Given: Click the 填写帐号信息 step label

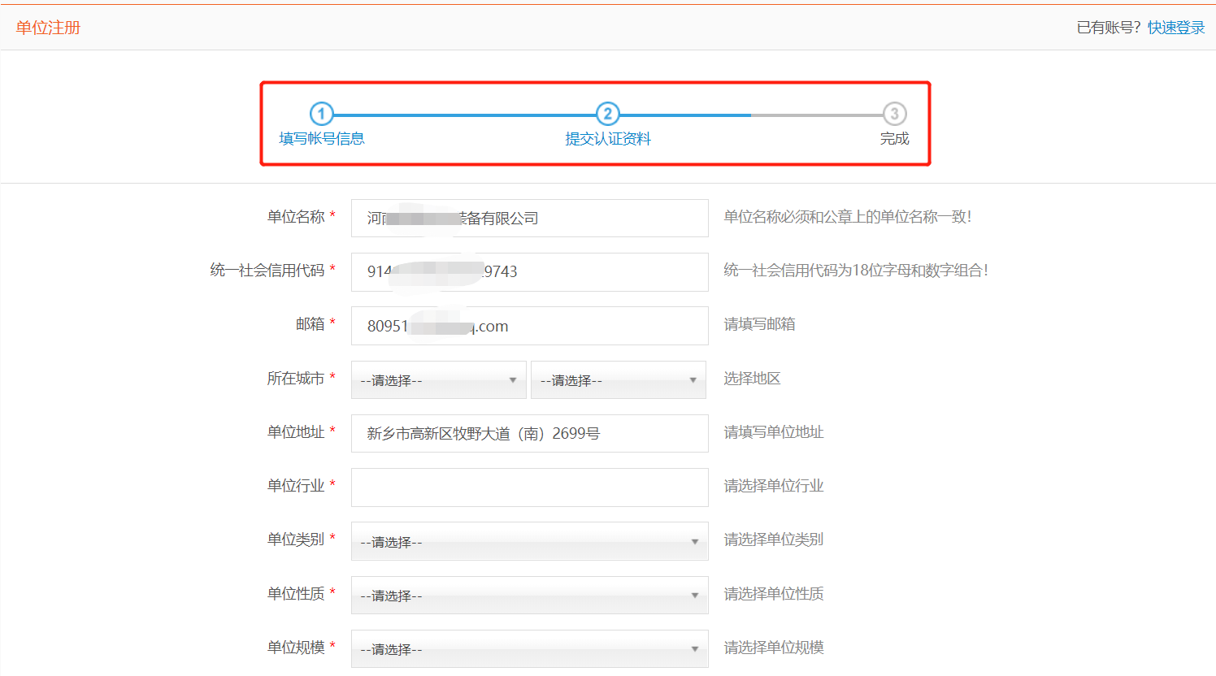Looking at the screenshot, I should tap(322, 139).
